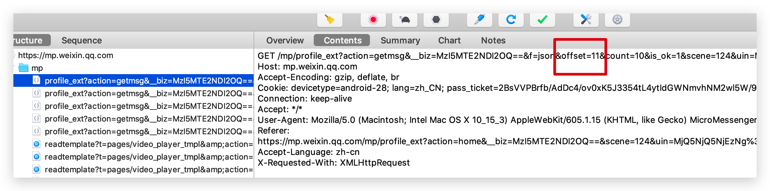The height and width of the screenshot is (191, 770).
Task: Collapse the https://mp.weixin.qq.com host node
Action: pyautogui.click(x=14, y=55)
